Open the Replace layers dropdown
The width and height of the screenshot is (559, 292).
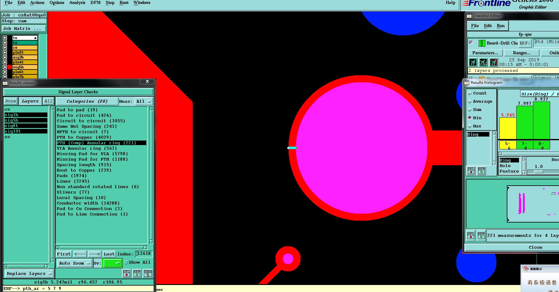29,273
